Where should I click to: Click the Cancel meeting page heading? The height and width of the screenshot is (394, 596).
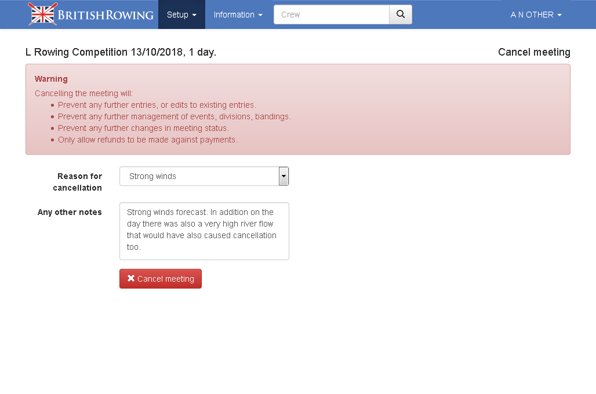coord(533,52)
